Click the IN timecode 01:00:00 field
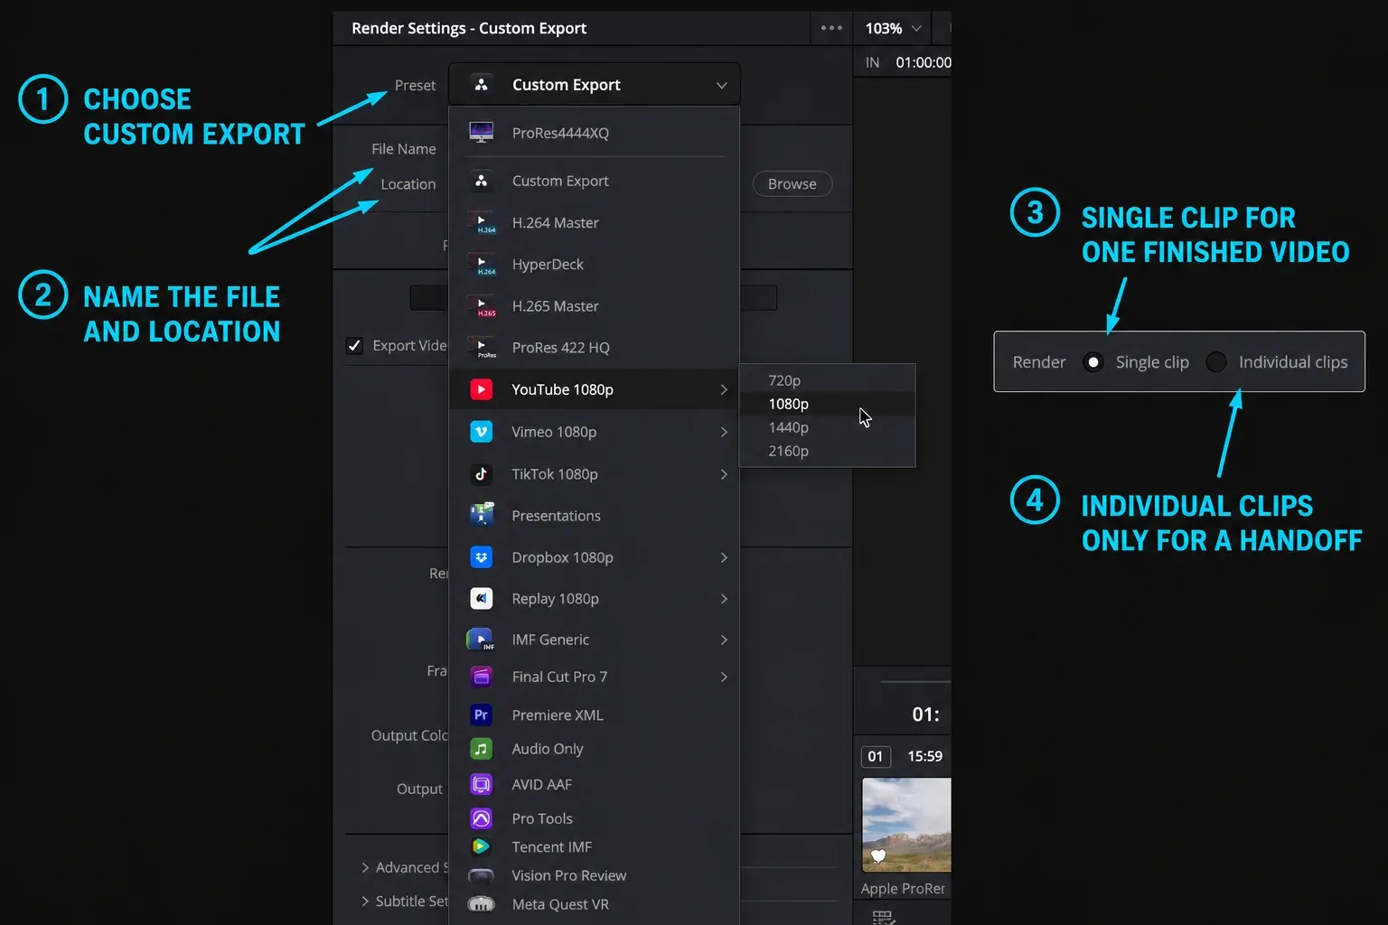The height and width of the screenshot is (925, 1388). 923,62
